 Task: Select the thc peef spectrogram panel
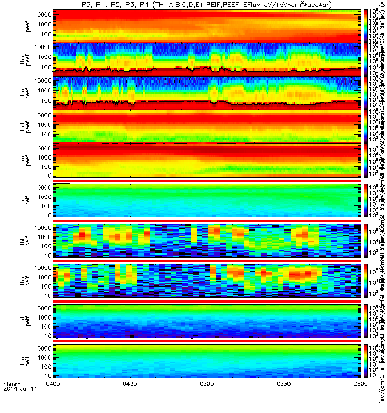[x=207, y=93]
